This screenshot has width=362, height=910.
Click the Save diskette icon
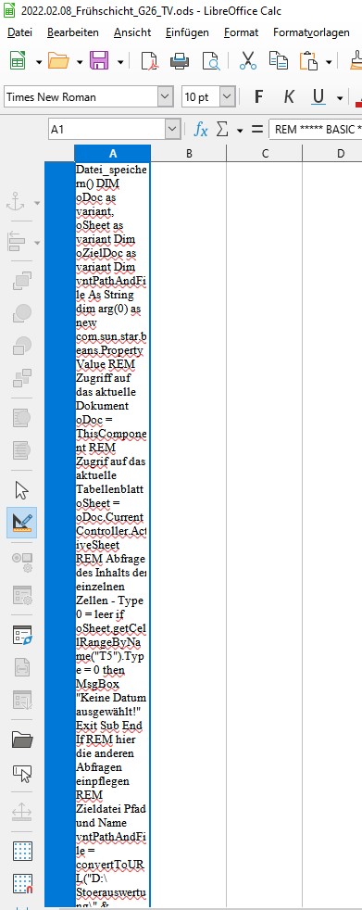click(x=99, y=60)
